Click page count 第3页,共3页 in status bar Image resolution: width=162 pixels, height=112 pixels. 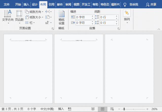tap(12, 109)
